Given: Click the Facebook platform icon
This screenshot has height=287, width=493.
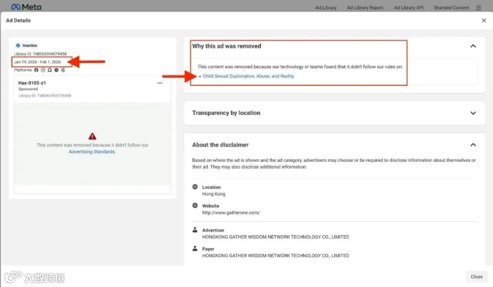Looking at the screenshot, I should pyautogui.click(x=37, y=70).
